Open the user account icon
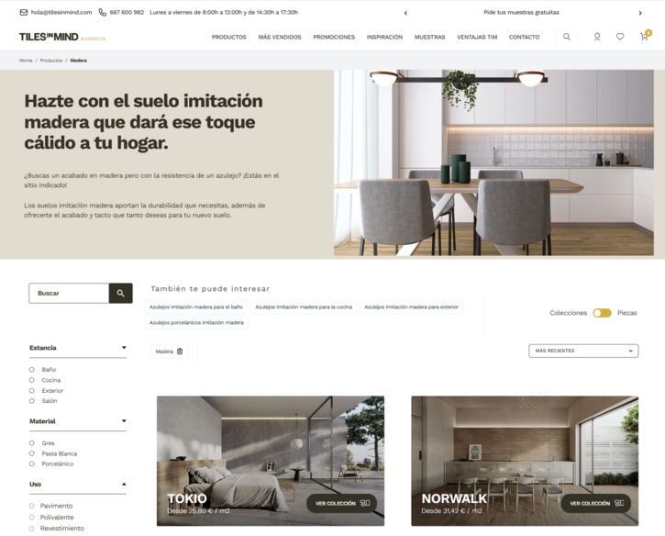 tap(597, 37)
